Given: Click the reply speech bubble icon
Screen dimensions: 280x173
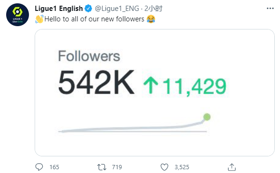Looking at the screenshot, I should point(39,167).
